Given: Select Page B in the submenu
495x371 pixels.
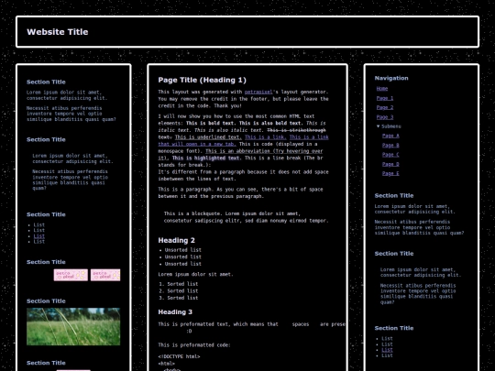Looking at the screenshot, I should [390, 145].
